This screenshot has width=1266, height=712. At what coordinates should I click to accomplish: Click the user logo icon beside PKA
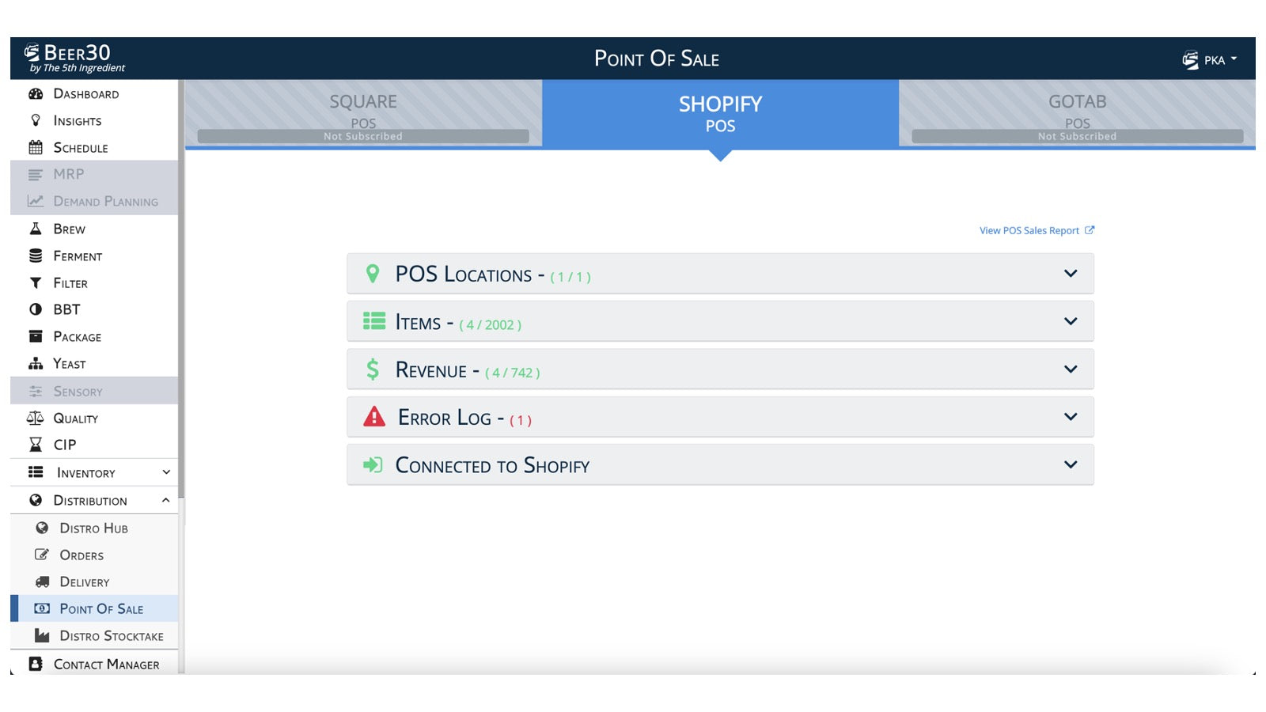[x=1190, y=60]
